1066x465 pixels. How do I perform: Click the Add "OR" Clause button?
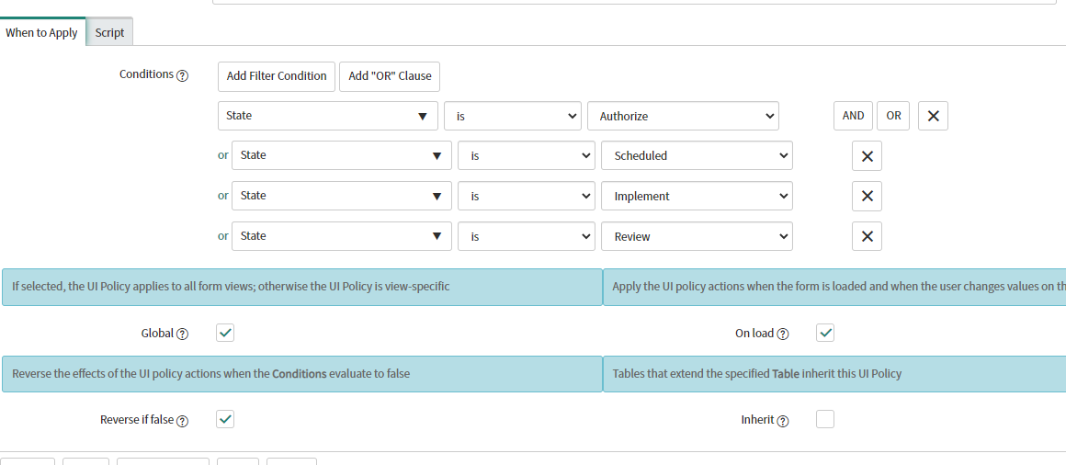[390, 76]
